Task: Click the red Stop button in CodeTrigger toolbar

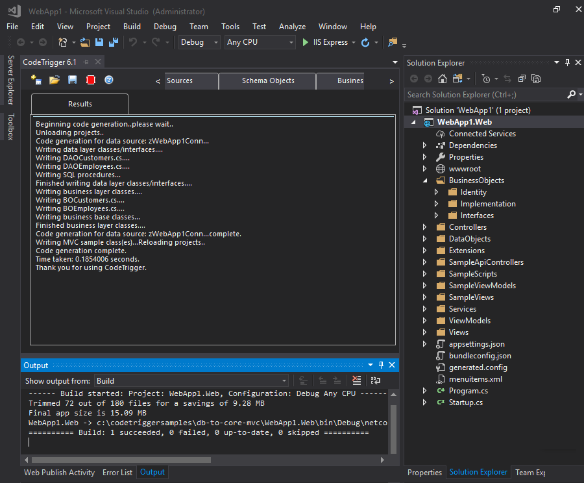Action: 91,80
